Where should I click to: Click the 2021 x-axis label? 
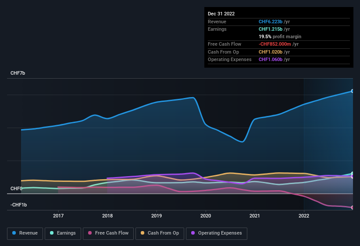pos(255,216)
